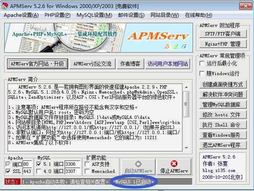Enable 运行后最小化 checkbox
This screenshot has height=191, width=254.
(202, 63)
